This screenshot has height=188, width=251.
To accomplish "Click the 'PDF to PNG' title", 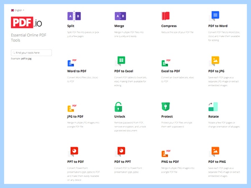I will (217, 162).
